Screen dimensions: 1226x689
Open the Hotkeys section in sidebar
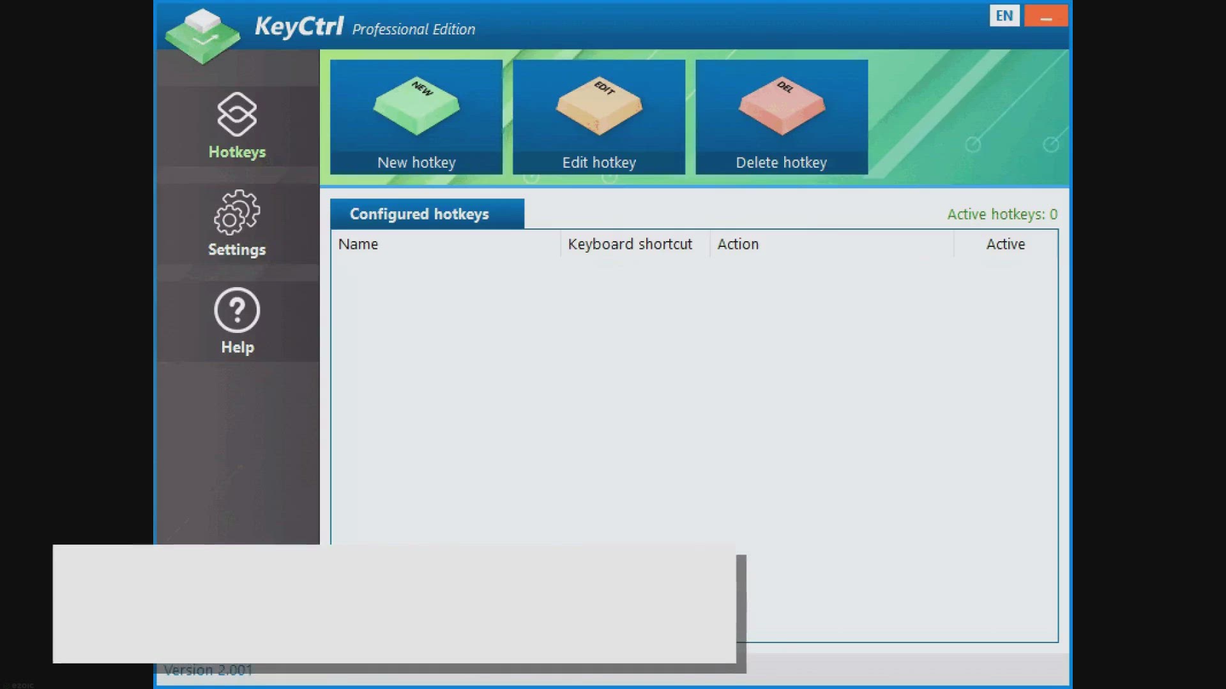[x=237, y=126]
